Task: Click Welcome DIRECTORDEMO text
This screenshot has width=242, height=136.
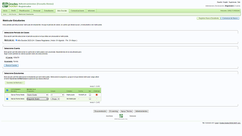Action: pyautogui.click(x=230, y=11)
